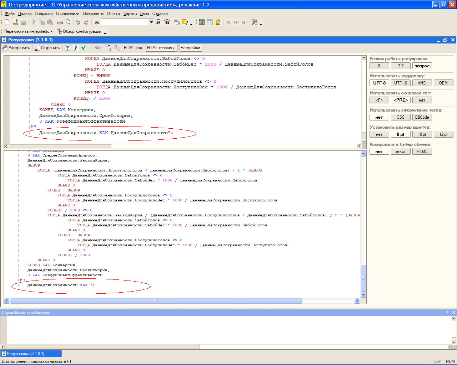Select ANSI encoding
This screenshot has width=457, height=365.
[422, 83]
